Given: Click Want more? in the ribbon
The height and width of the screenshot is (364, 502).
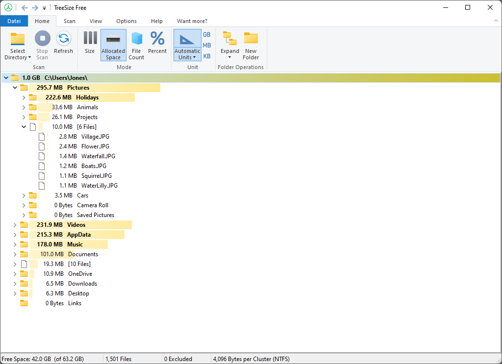Looking at the screenshot, I should click(x=192, y=21).
